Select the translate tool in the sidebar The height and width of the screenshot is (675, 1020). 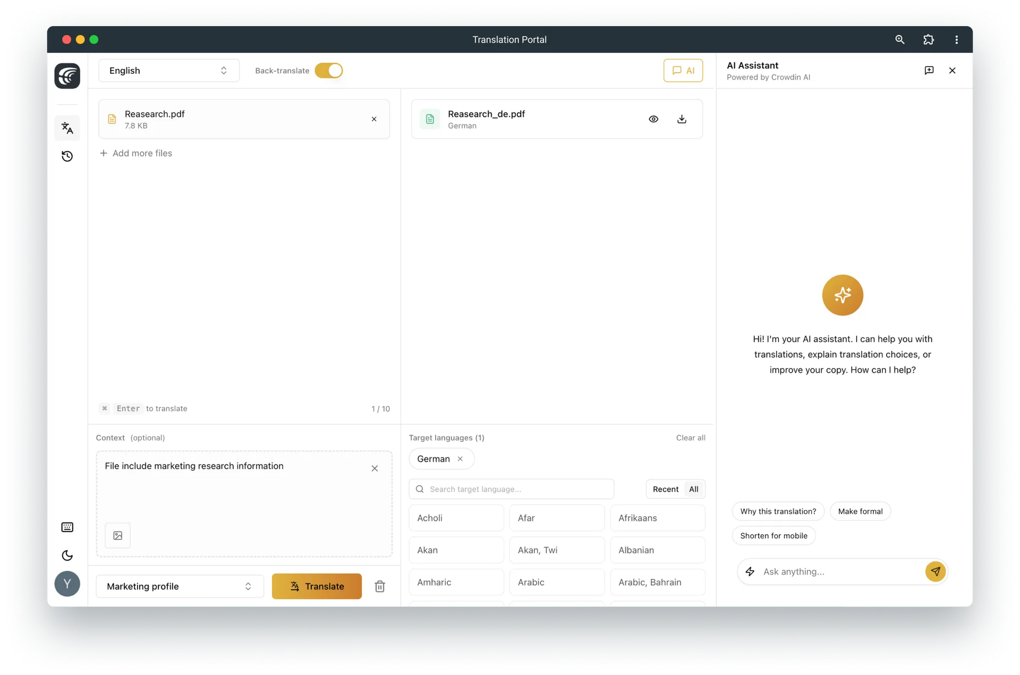click(67, 128)
